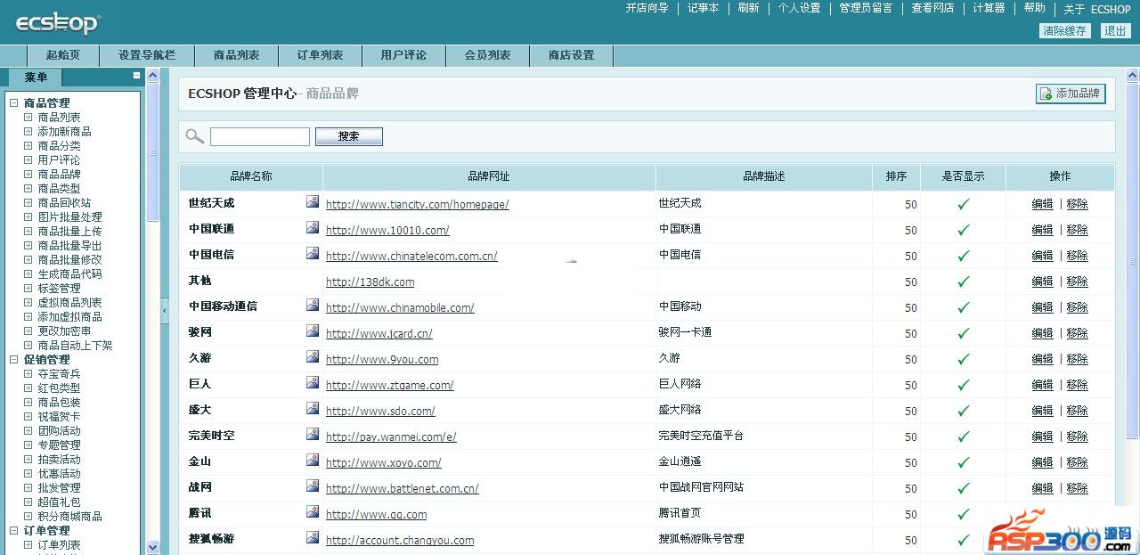
Task: Click the logo image icon beside 中国联通
Action: point(312,228)
